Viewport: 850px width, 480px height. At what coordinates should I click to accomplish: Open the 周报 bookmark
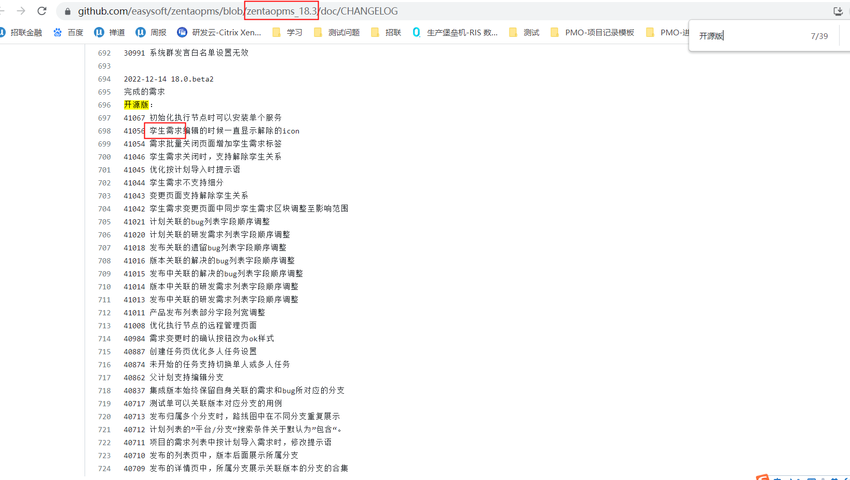[151, 32]
